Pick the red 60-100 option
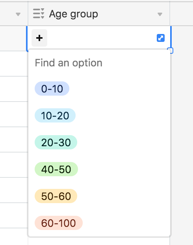The height and width of the screenshot is (245, 193). [x=59, y=223]
